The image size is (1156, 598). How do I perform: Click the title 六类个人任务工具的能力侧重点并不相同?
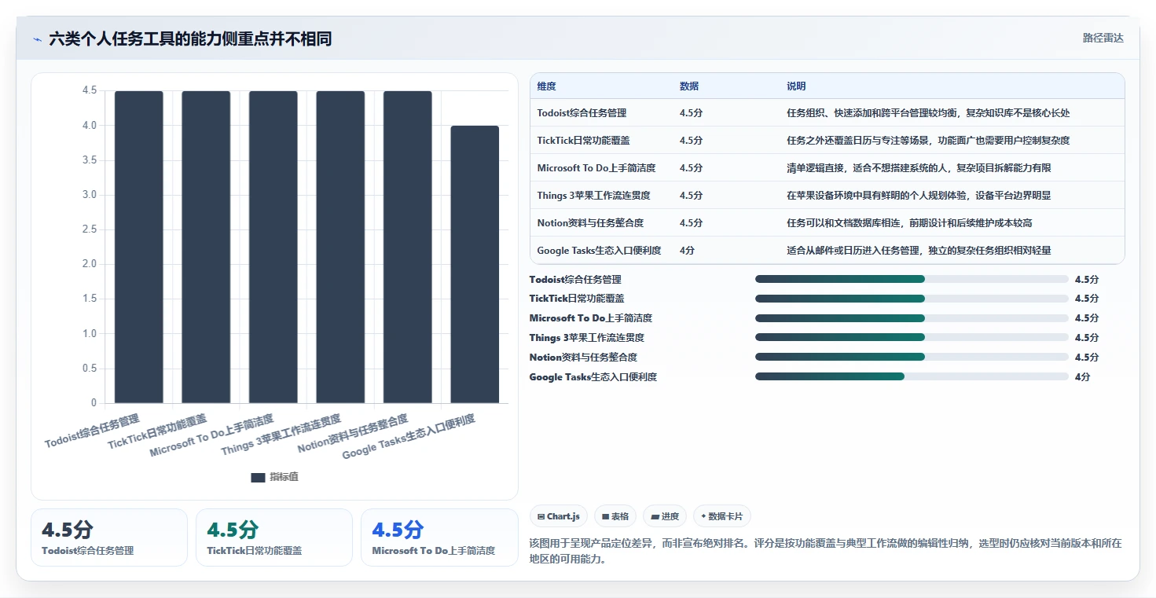point(190,39)
